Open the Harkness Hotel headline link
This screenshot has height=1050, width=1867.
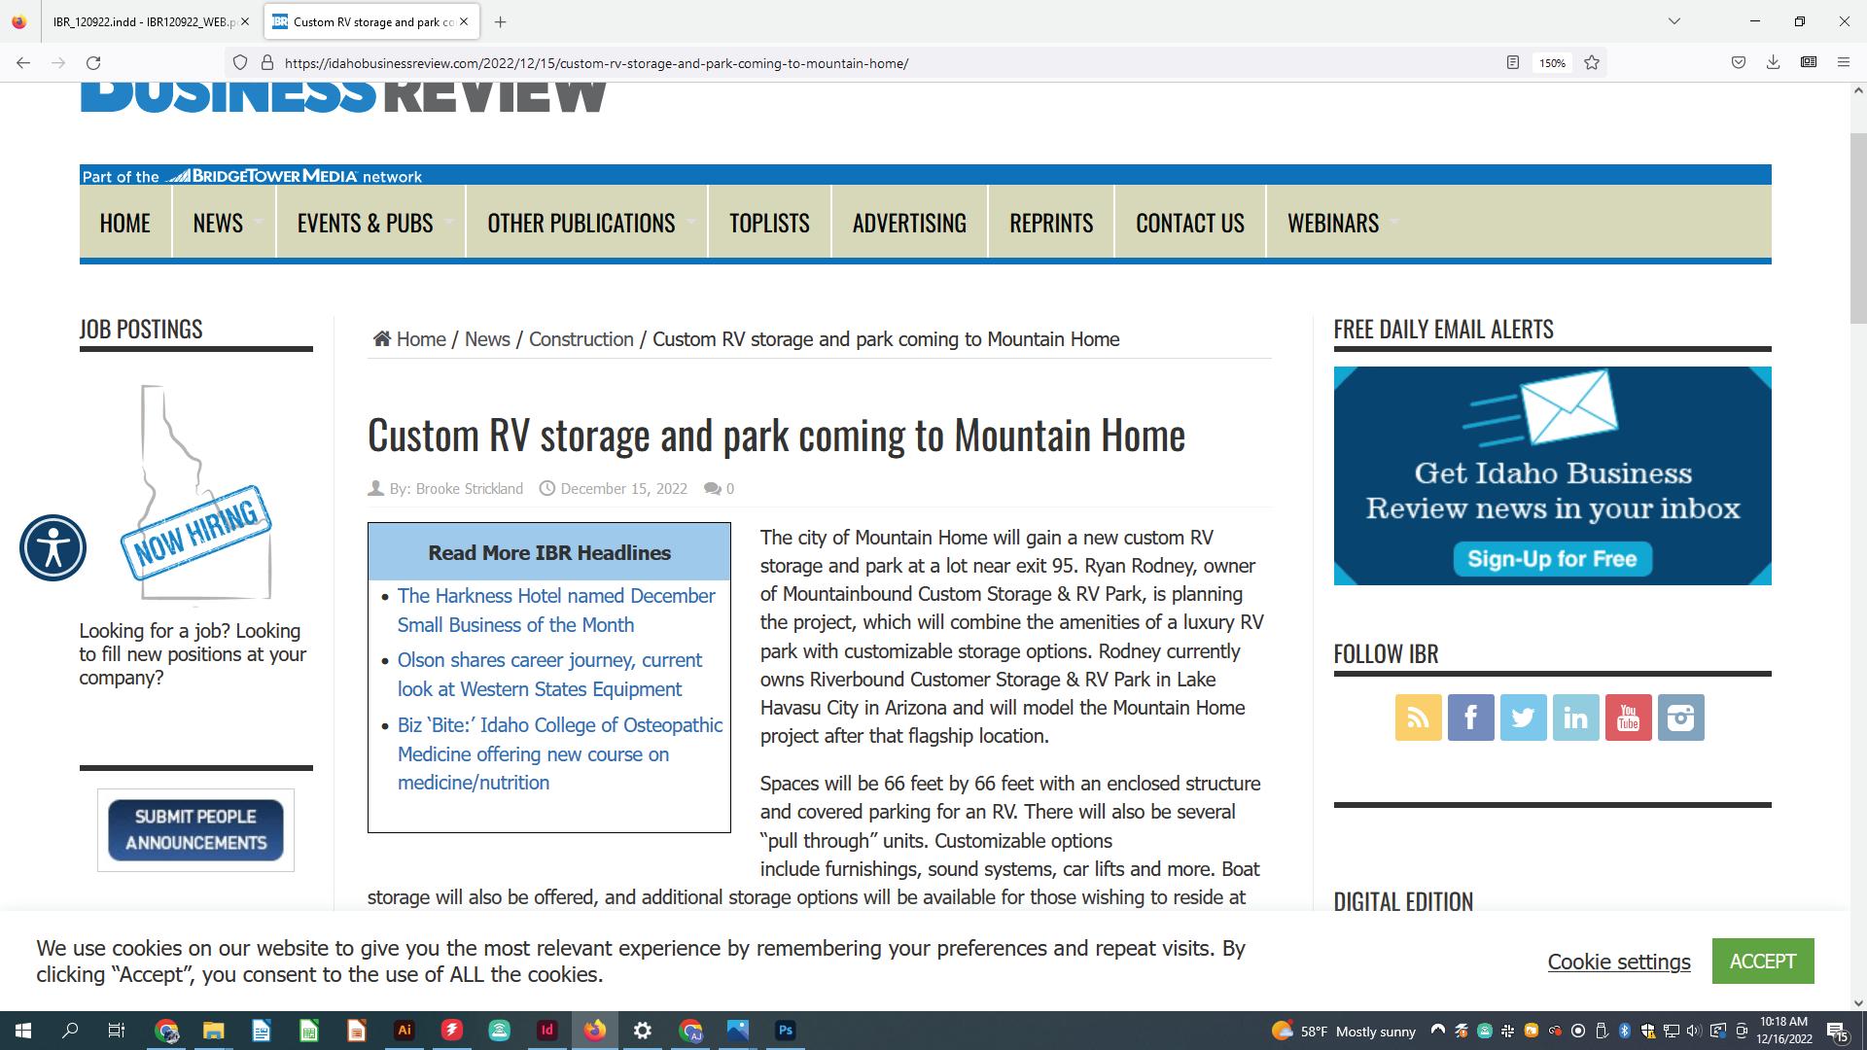click(555, 610)
